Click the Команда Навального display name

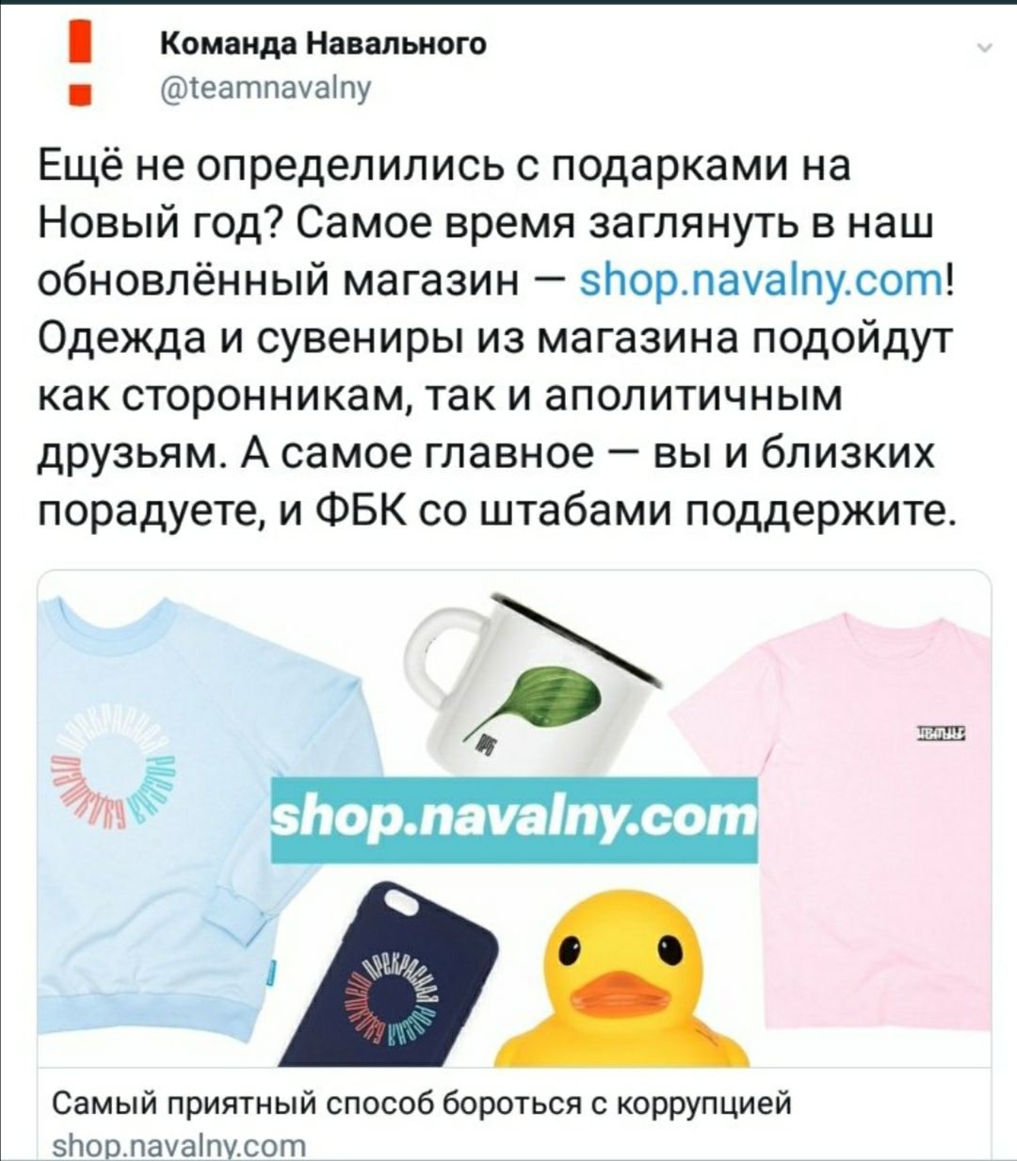[x=323, y=44]
